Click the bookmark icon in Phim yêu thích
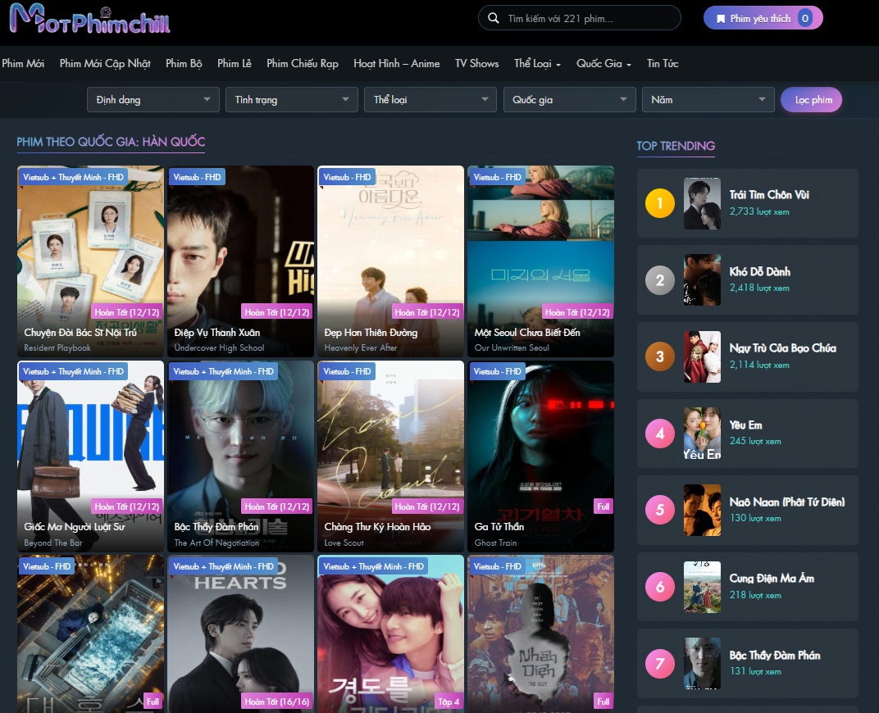 tap(721, 18)
